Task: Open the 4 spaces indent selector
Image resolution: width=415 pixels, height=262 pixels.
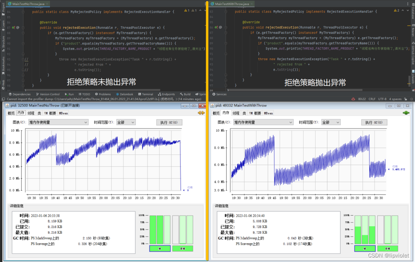Action: tap(395, 99)
